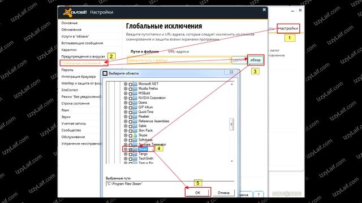The width and height of the screenshot is (362, 203).
Task: Click the Realtek folder icon
Action: pyautogui.click(x=135, y=117)
